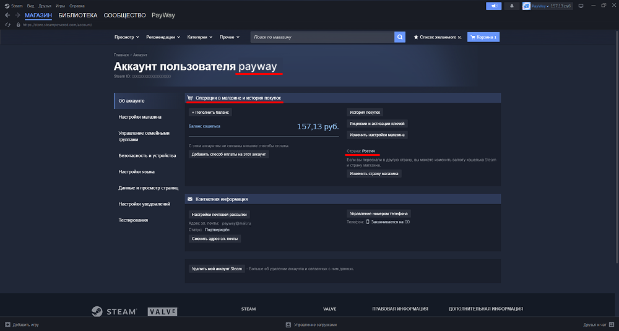Viewport: 619px width, 331px height.
Task: Switch to the БИБЛИОТЕКА tab
Action: click(78, 15)
